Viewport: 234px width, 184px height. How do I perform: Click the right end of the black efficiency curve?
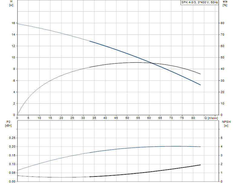(x=200, y=74)
